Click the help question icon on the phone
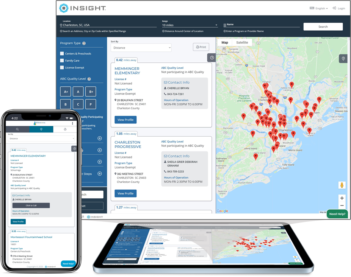Image resolution: width=351 pixels, height=277 pixels. pos(74,149)
